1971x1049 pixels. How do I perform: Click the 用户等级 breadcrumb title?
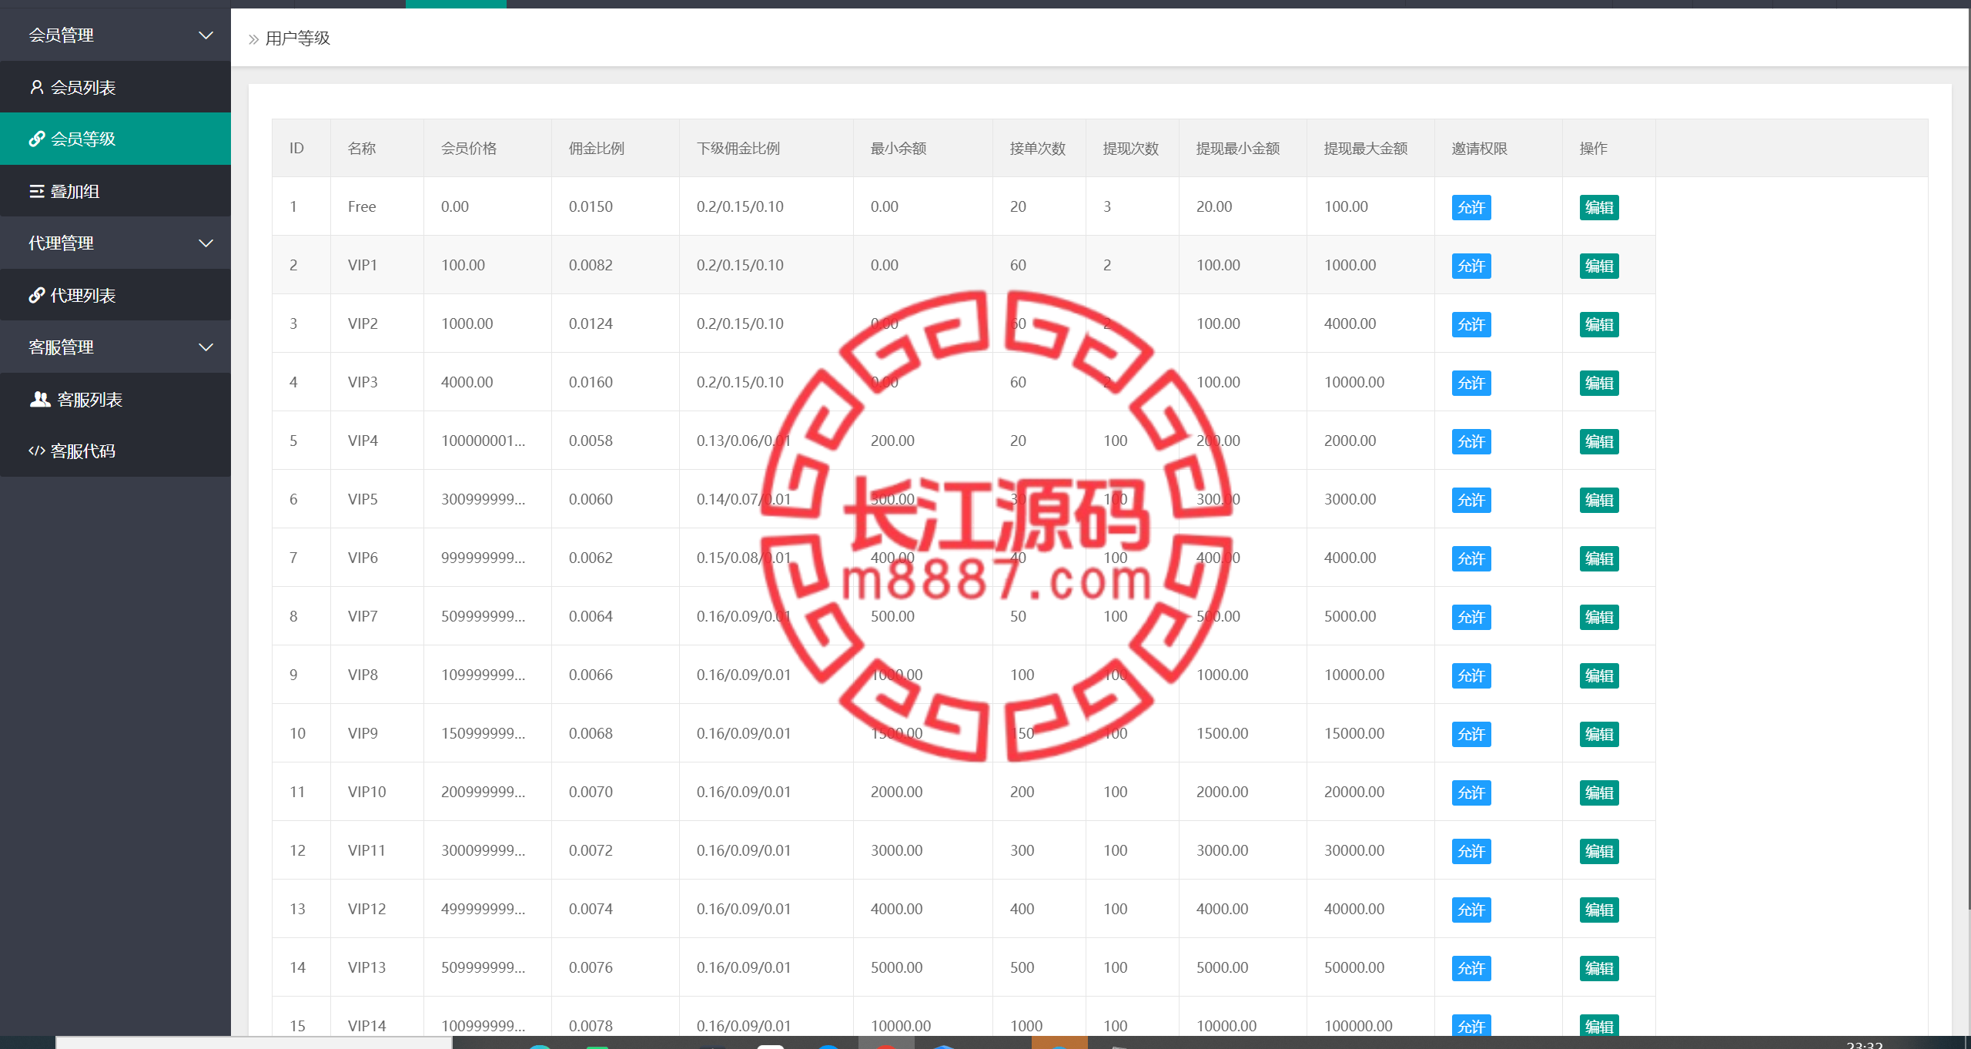coord(298,39)
